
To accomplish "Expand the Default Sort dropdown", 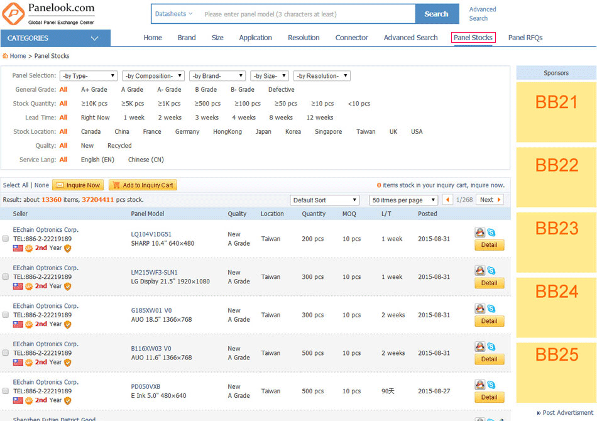I will point(324,200).
